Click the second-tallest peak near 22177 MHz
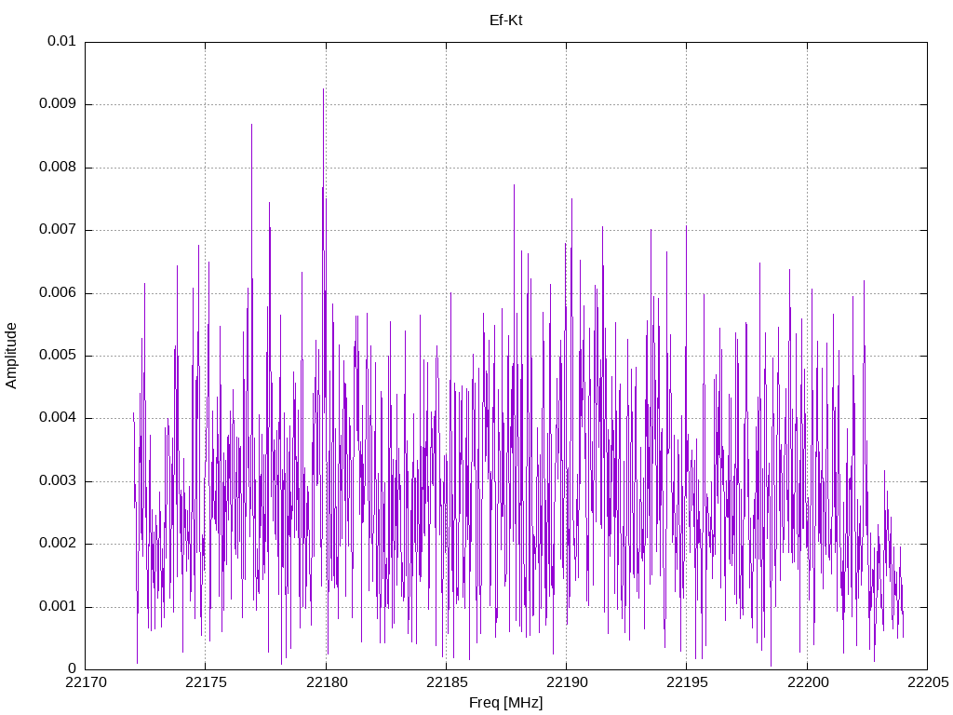Screen dimensions: 953x715 tap(251, 126)
